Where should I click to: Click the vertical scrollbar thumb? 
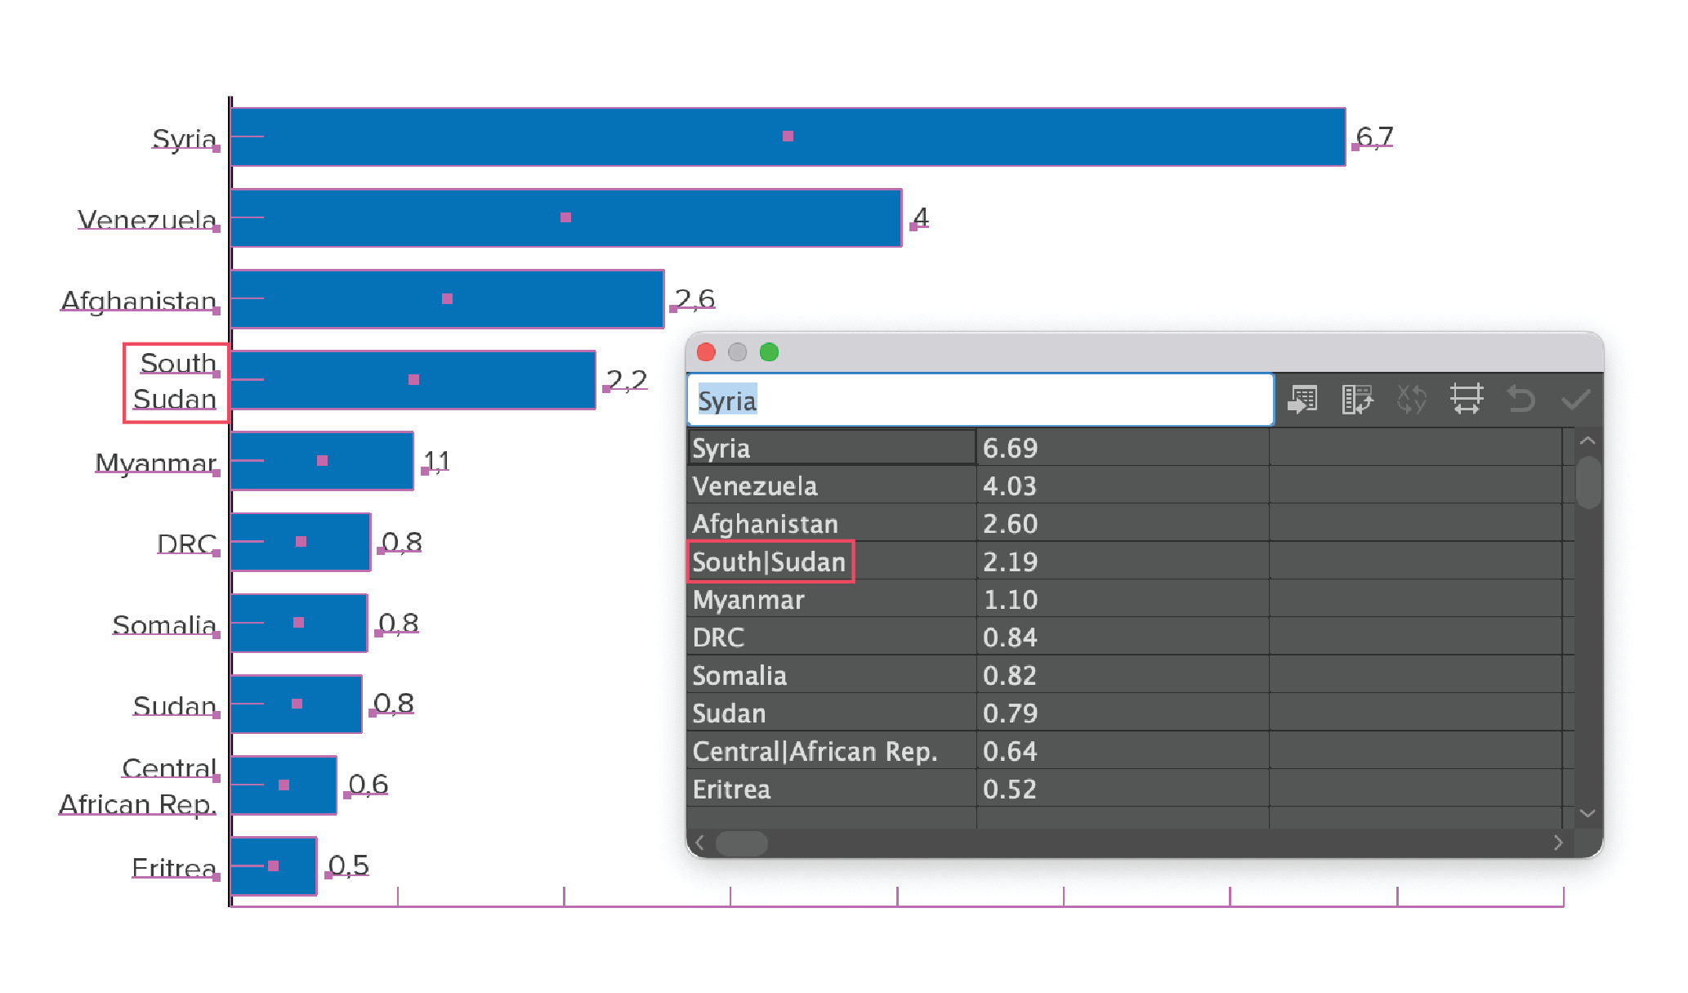coord(1588,482)
